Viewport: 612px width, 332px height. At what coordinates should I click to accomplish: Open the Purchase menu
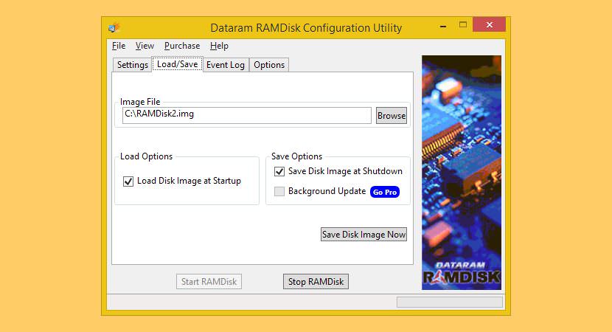182,46
